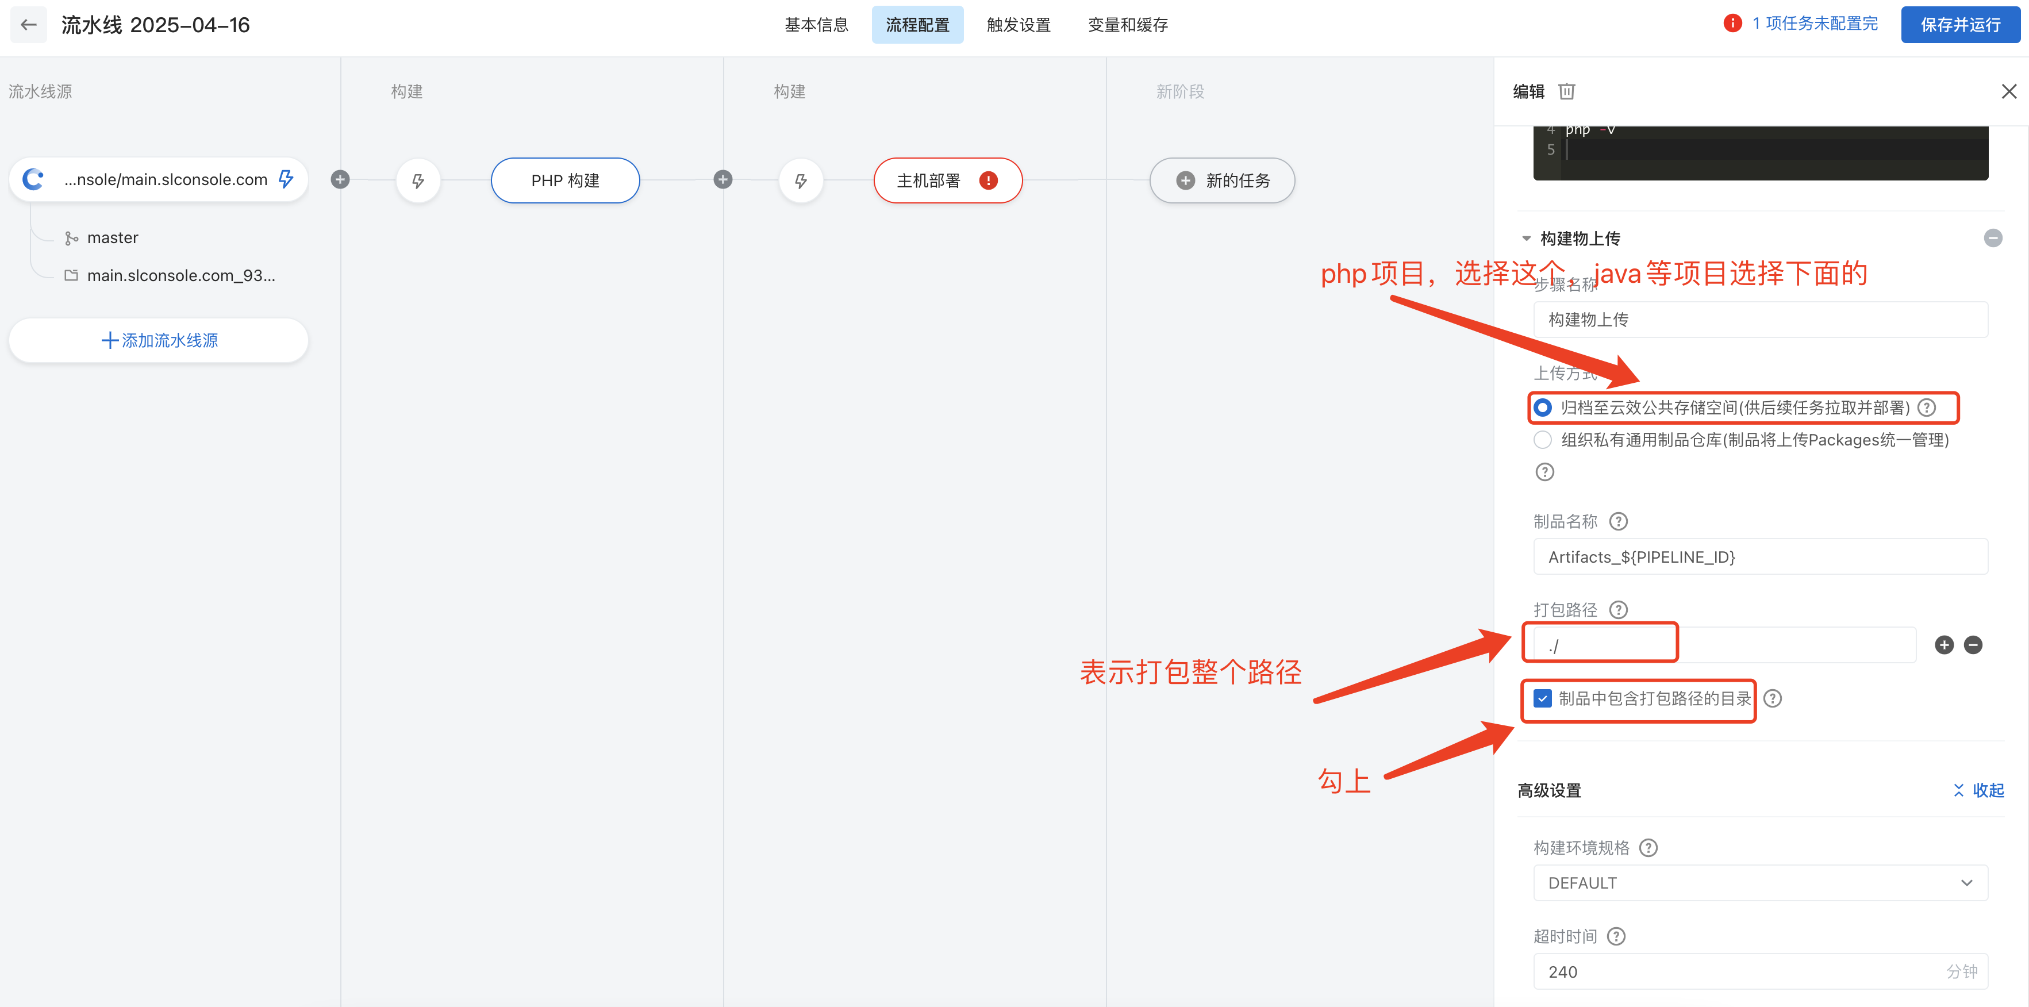The image size is (2029, 1007).
Task: Open the 基本信息 tab
Action: [x=816, y=24]
